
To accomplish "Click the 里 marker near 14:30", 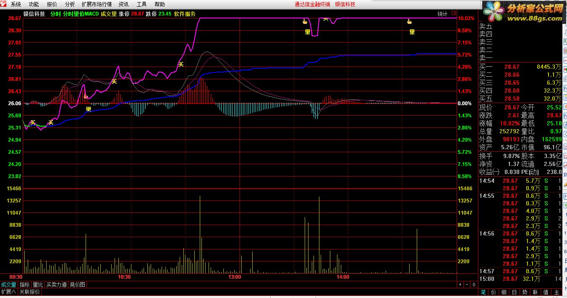I will pos(412,31).
